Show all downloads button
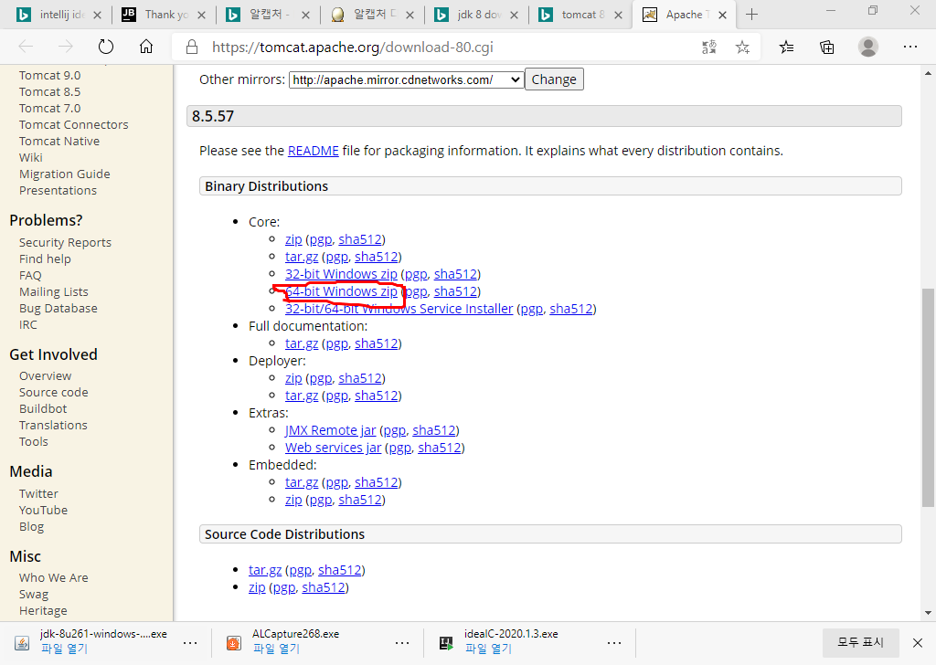Viewport: 936px width, 665px height. coord(860,642)
